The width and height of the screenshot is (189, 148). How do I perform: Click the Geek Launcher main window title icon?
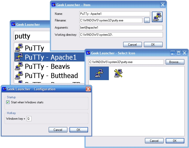pos(13,24)
